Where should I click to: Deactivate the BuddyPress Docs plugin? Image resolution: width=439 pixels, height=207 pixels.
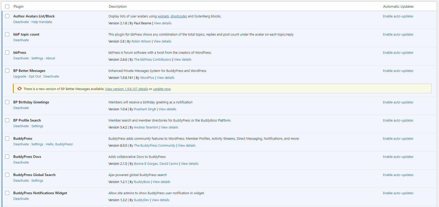(x=21, y=162)
